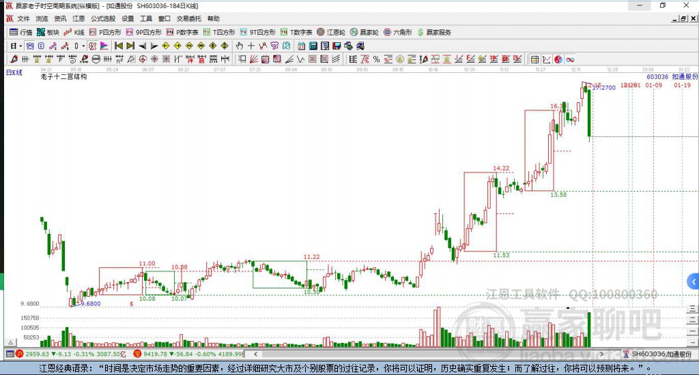Open the T四方形 tool

coord(219,32)
